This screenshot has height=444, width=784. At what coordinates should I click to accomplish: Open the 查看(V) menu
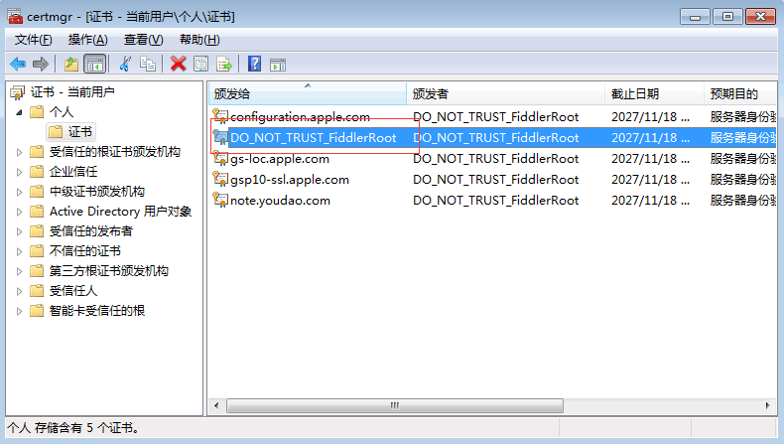coord(144,40)
